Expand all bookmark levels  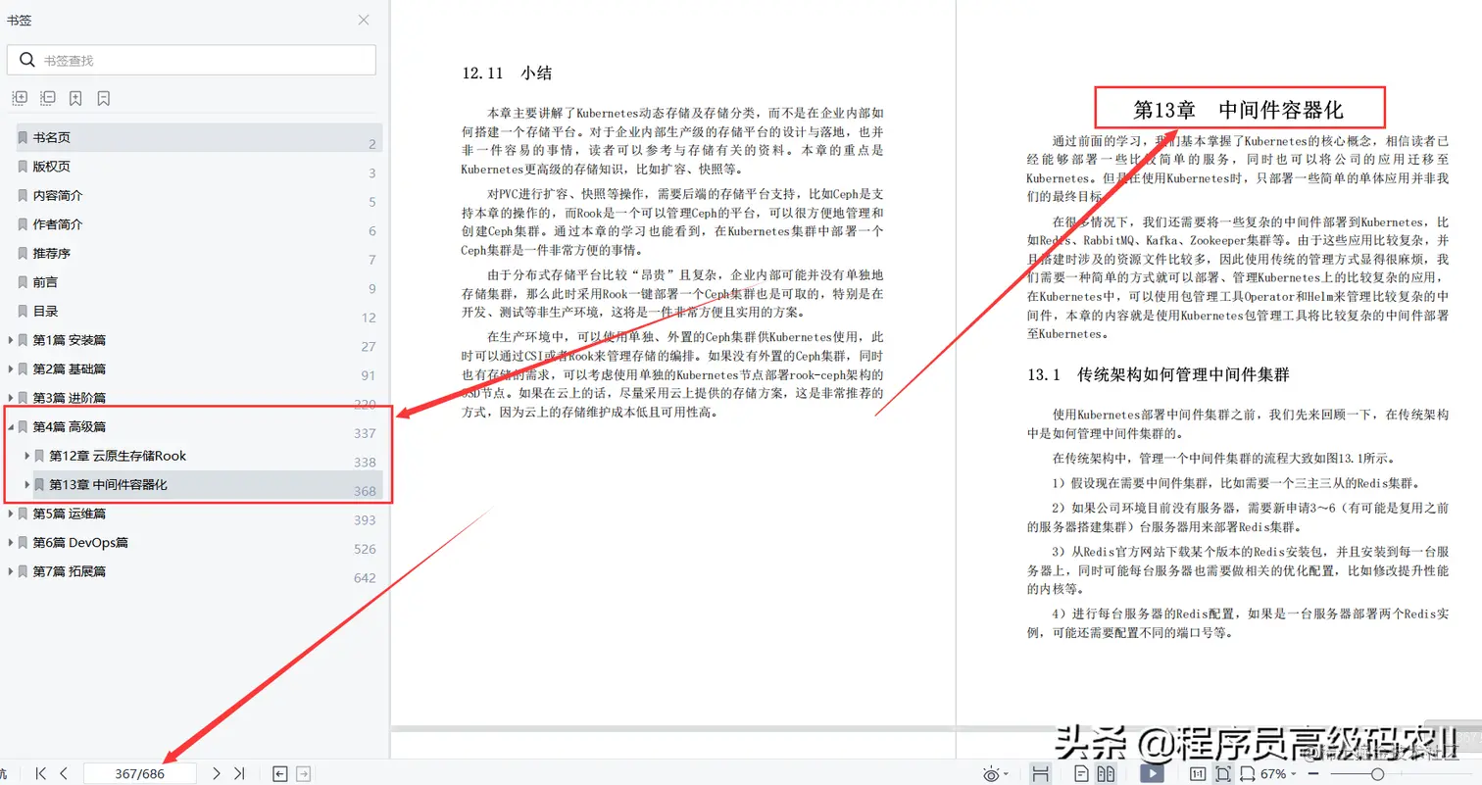click(20, 98)
